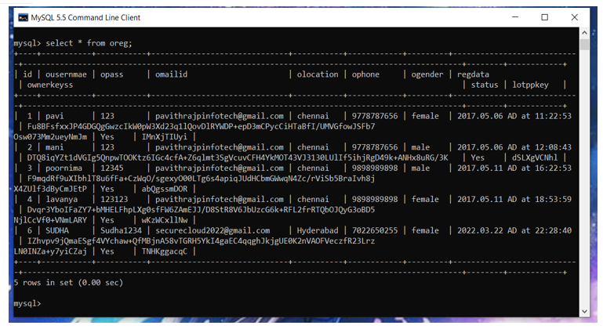The height and width of the screenshot is (329, 603).
Task: Click date '2017.05.06 AD at 12:08:43'
Action: click(514, 147)
